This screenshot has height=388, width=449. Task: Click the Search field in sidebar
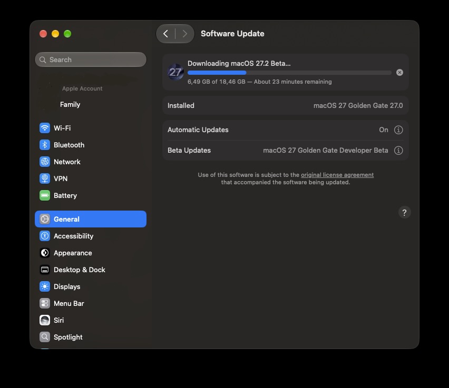point(91,59)
